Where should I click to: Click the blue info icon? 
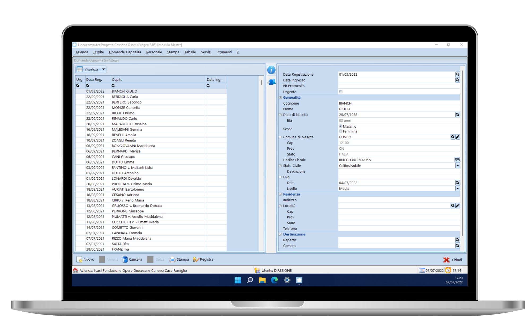[271, 70]
